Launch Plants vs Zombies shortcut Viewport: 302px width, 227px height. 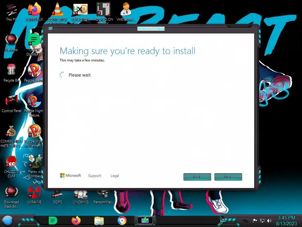click(x=34, y=166)
